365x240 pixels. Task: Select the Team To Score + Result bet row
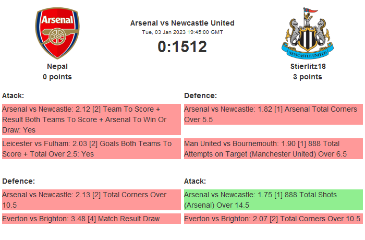[91, 119]
